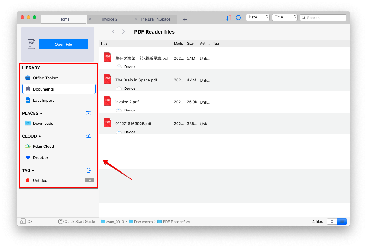Screen dimensions: 367x248
Task: Select Last Import in the sidebar
Action: point(59,100)
